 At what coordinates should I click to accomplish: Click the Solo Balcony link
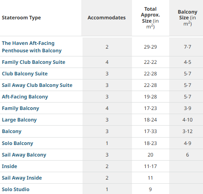(x=17, y=143)
